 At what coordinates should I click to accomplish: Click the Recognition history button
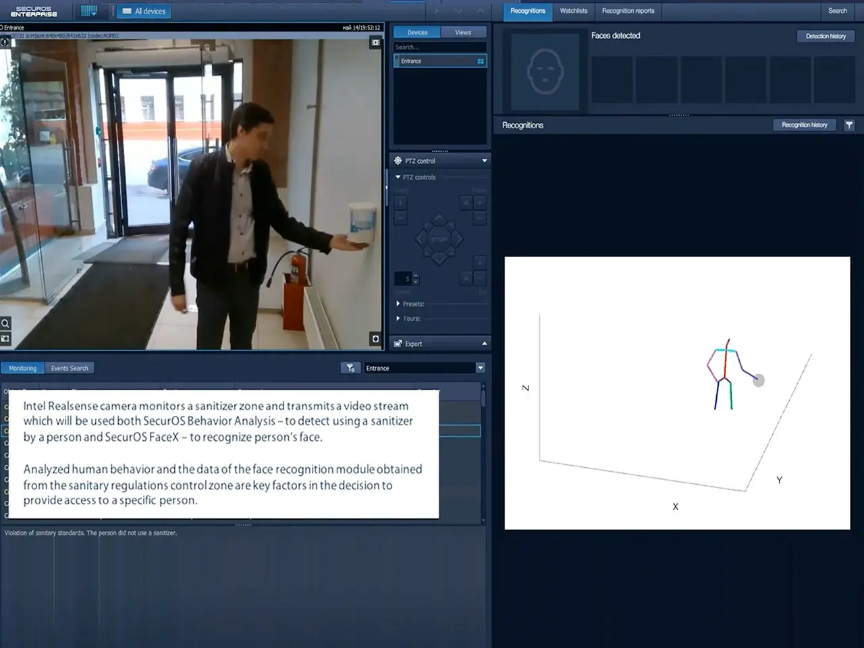click(x=805, y=125)
